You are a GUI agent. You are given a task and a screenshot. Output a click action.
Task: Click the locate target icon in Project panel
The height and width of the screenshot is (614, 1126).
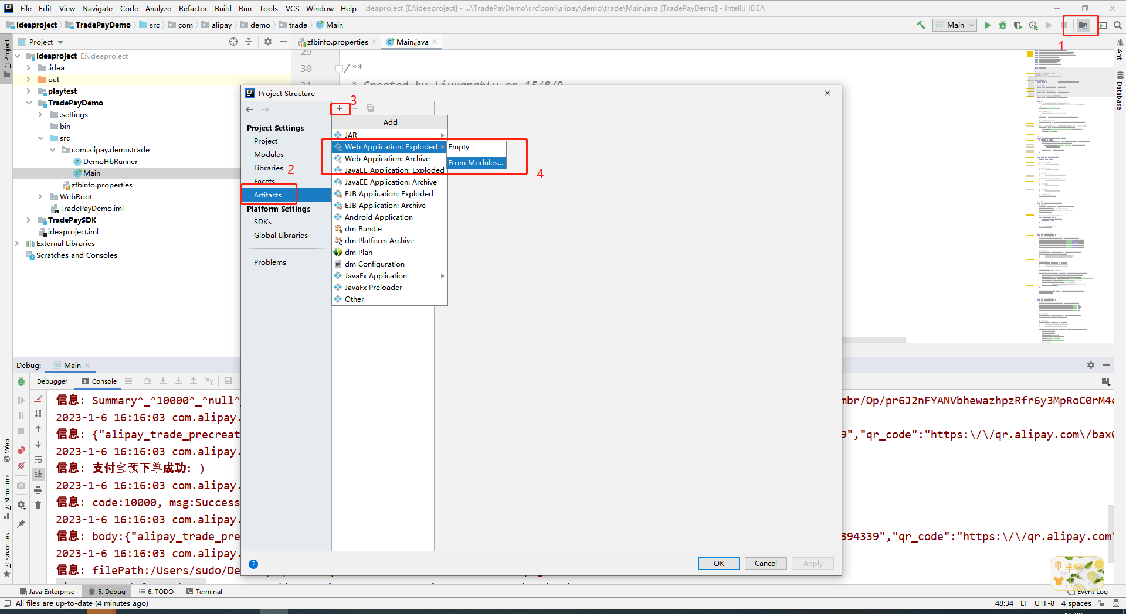click(233, 42)
